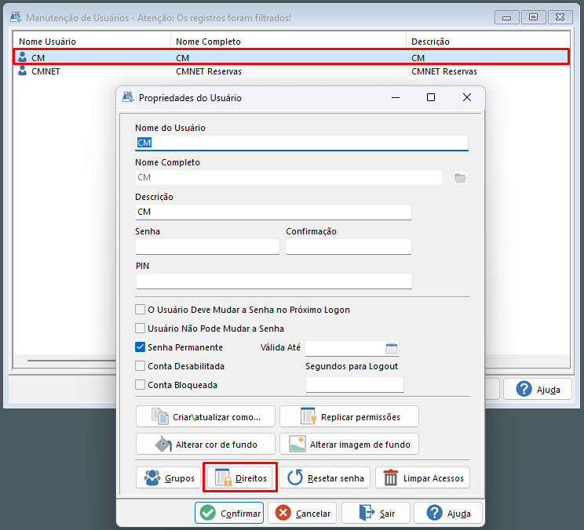Check 'O Usuário Deve Mudar a Senha no Próximo Logon'
Screen dimensions: 584x530
[140, 310]
